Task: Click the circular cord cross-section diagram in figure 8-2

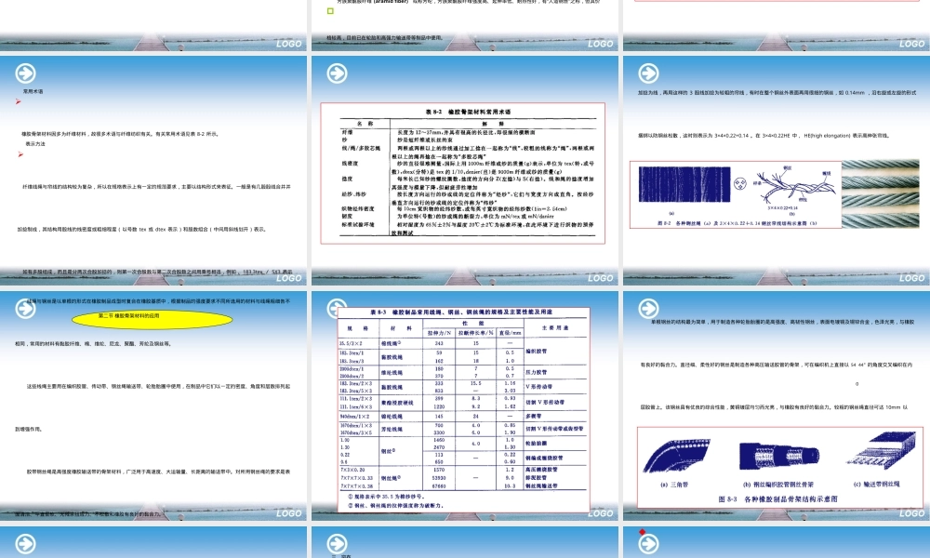Action: [739, 184]
